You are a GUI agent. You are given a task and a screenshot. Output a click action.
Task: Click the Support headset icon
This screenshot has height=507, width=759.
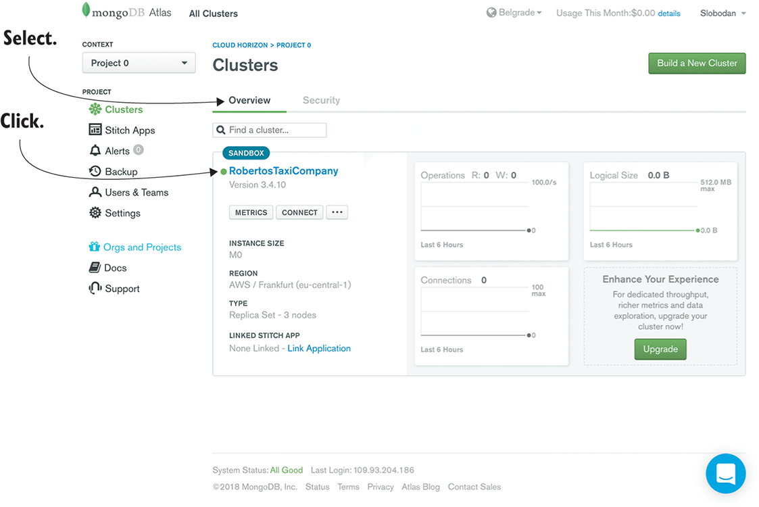point(95,289)
